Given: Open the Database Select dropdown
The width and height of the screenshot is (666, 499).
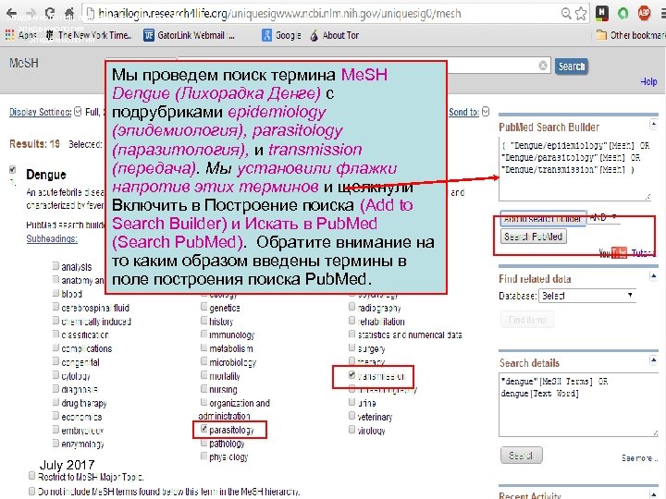Looking at the screenshot, I should coord(587,296).
